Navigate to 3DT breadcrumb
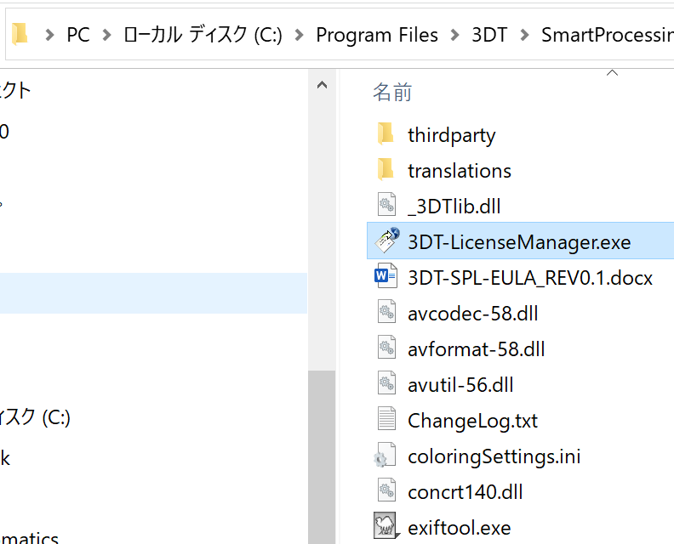The image size is (674, 544). point(489,35)
